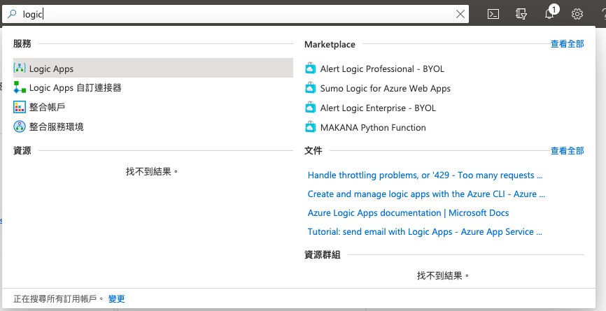Viewport: 606px width, 311px height.
Task: Open Alert Logic Enterprise - BYOL result
Action: (377, 108)
